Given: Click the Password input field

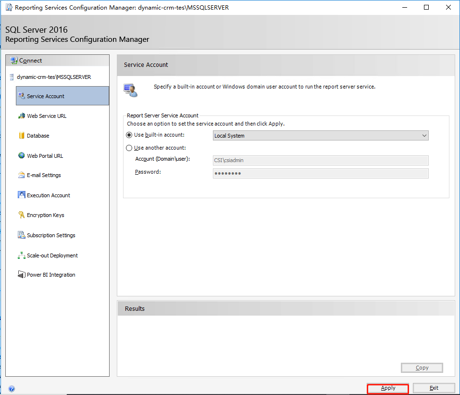Looking at the screenshot, I should coord(321,173).
